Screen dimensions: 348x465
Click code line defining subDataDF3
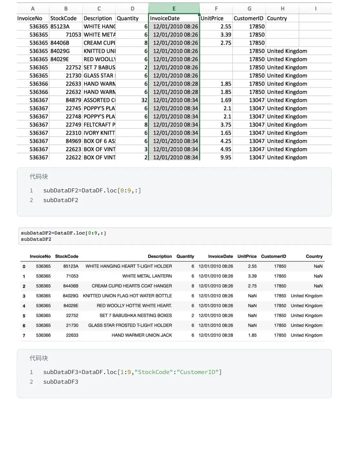[132, 372]
